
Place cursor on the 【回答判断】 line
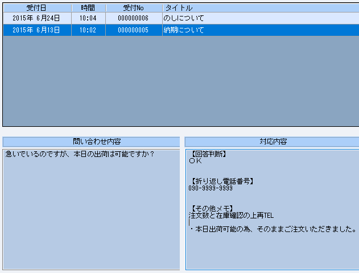pyautogui.click(x=208, y=154)
